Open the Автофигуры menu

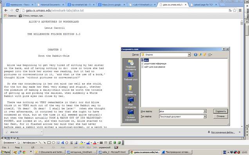30,143
